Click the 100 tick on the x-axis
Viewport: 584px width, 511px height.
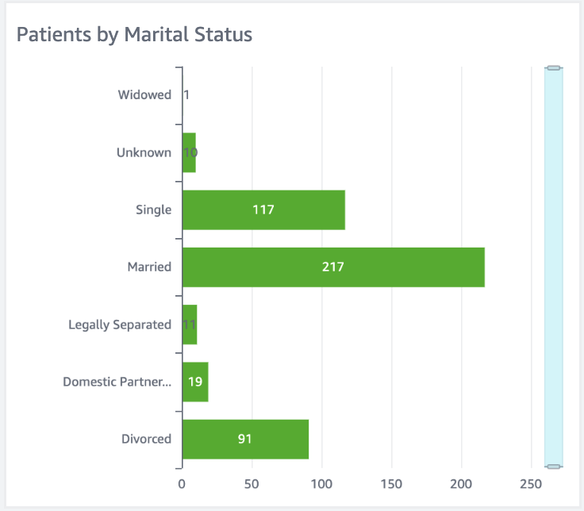[321, 484]
